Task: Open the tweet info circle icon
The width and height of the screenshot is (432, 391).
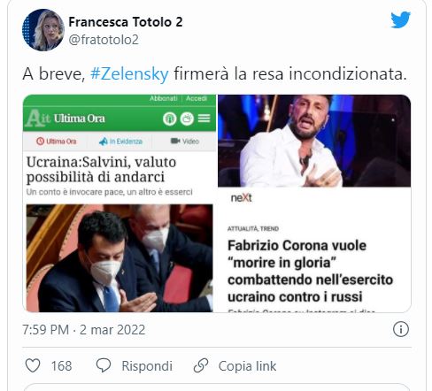Action: click(401, 329)
